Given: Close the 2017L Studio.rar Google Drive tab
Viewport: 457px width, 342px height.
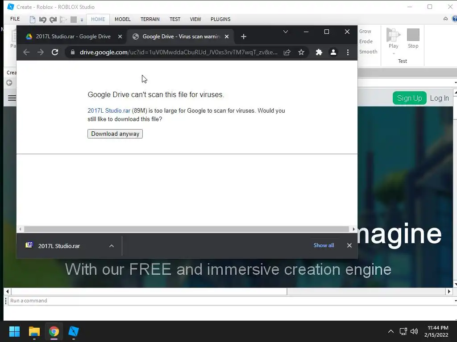Looking at the screenshot, I should point(120,37).
